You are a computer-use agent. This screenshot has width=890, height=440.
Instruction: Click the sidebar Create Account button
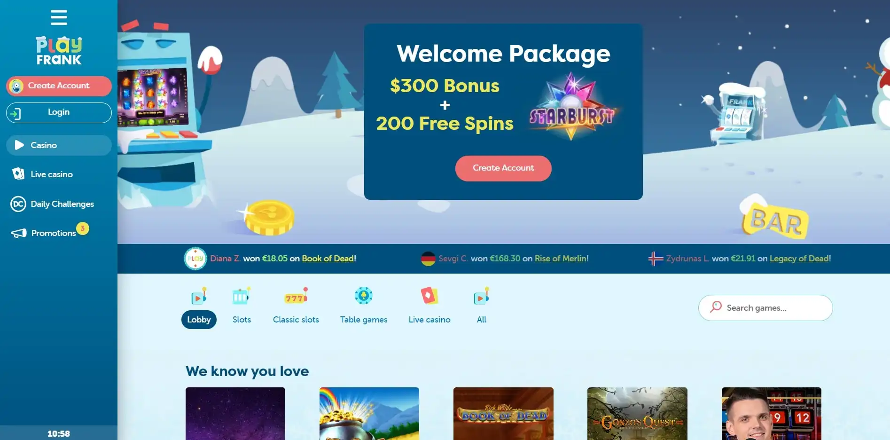click(59, 86)
